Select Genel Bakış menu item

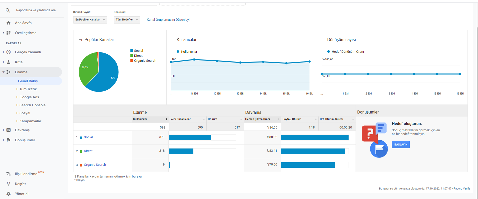(x=28, y=81)
